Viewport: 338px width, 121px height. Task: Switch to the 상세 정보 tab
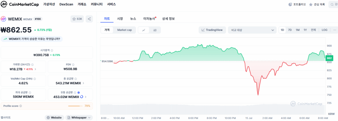168,19
